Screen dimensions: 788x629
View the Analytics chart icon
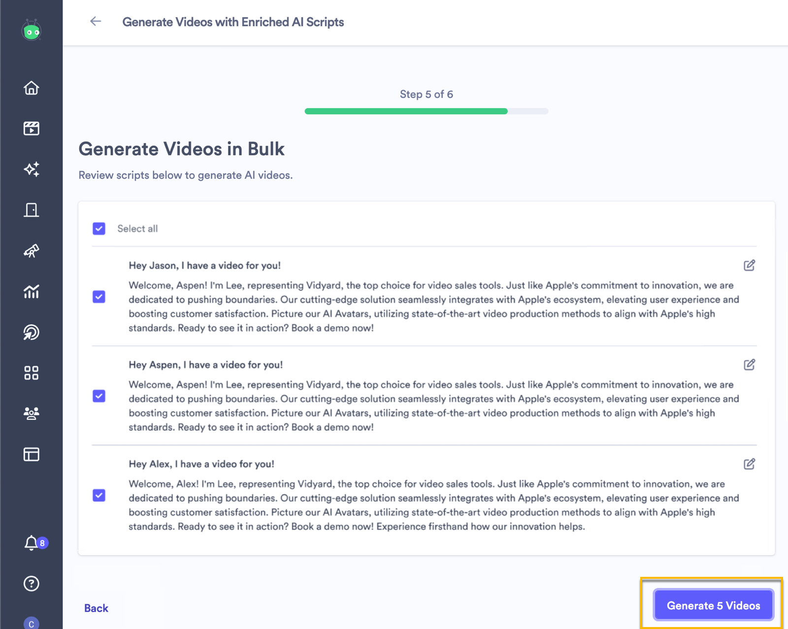[x=31, y=292]
